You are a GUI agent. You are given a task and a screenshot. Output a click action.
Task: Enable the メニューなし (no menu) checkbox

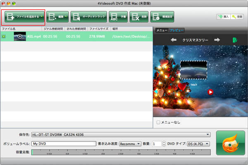pyautogui.click(x=158, y=122)
